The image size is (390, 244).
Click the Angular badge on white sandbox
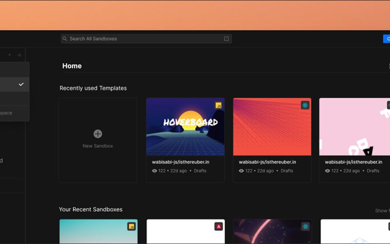point(218,226)
